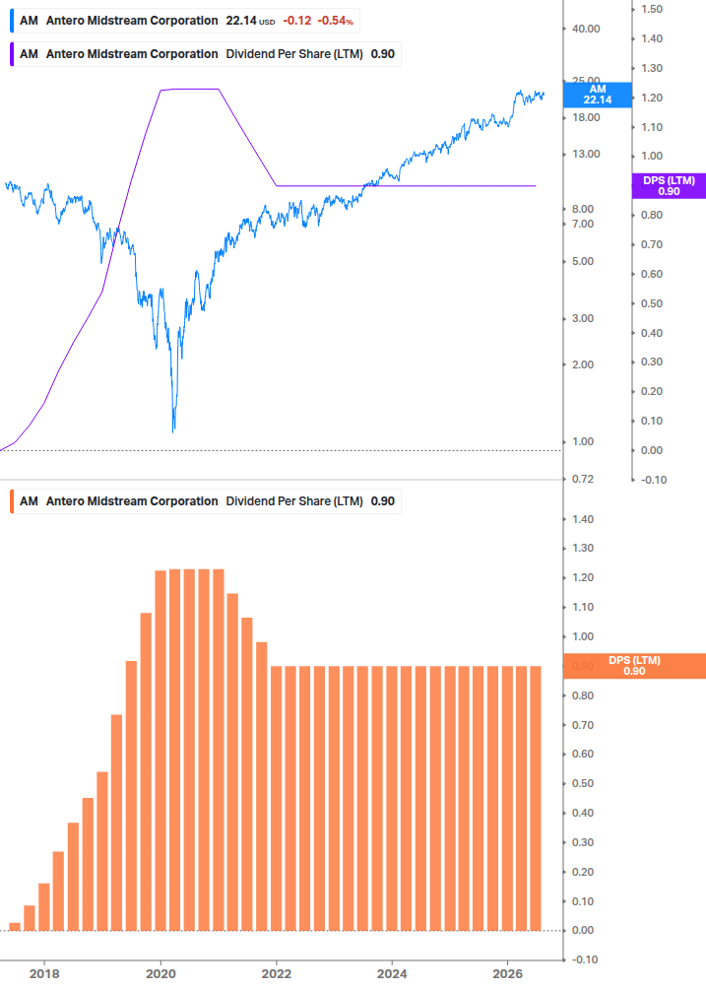Click the 0.72 price axis label
Screen dimensions: 706x990
point(583,479)
